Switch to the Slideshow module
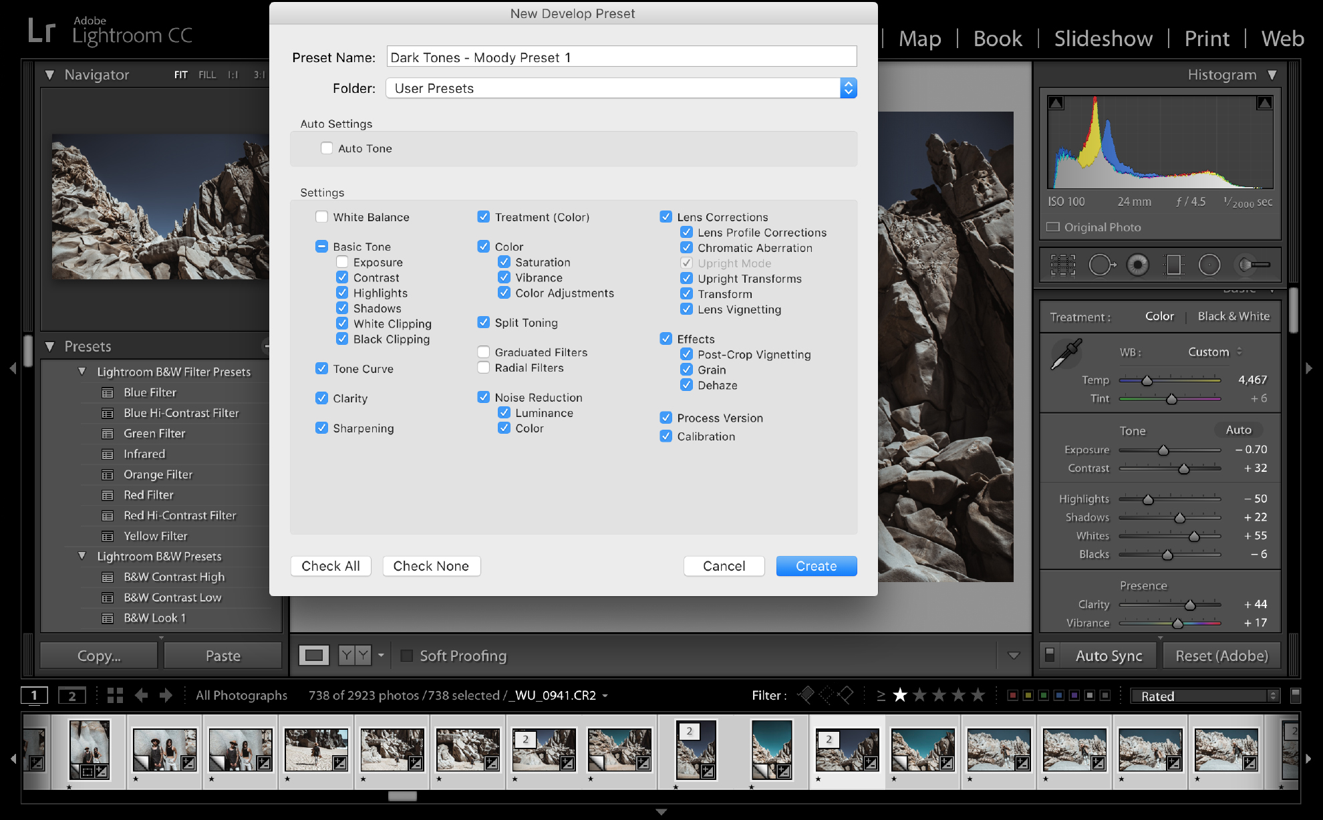 (1103, 39)
